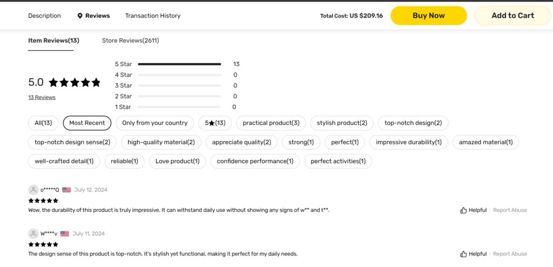
Task: Open Transaction History tab
Action: 153,16
